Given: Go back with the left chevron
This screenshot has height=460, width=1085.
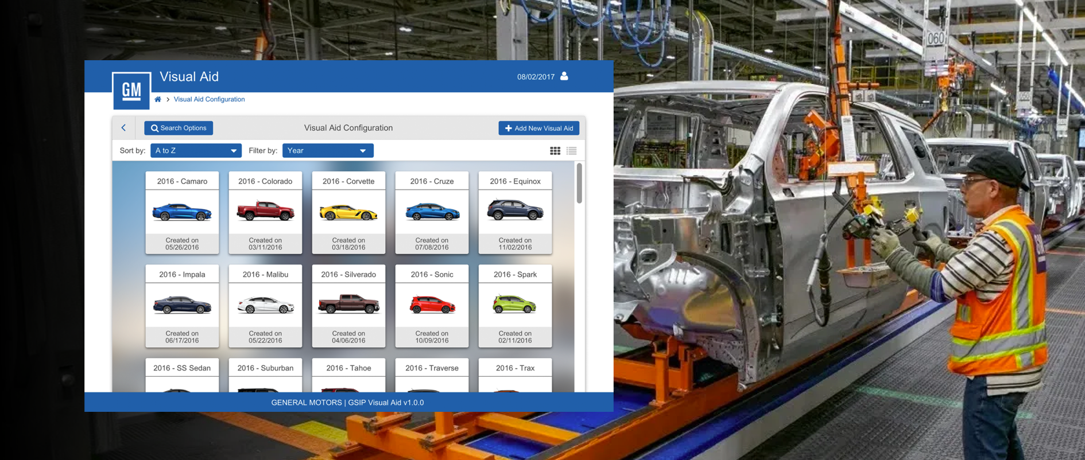Looking at the screenshot, I should [123, 128].
